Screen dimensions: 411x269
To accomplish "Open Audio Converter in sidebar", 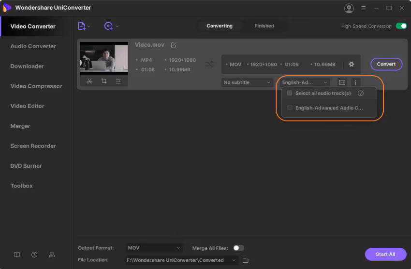I will coord(33,46).
